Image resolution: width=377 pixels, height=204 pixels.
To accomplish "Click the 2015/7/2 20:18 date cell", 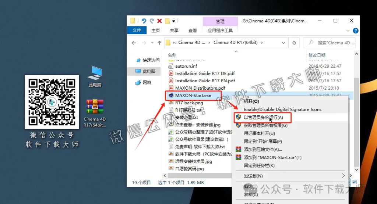I will pyautogui.click(x=324, y=88).
